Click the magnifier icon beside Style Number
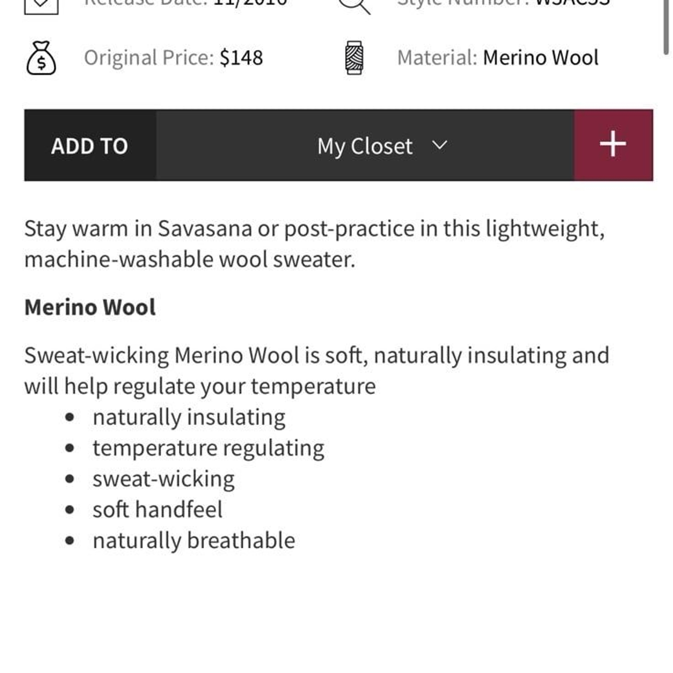673x673 pixels. click(x=355, y=5)
